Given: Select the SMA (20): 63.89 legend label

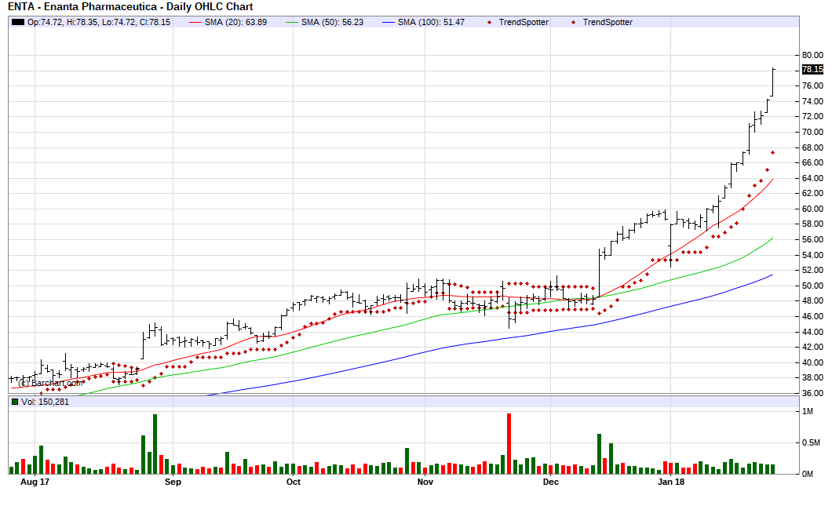Looking at the screenshot, I should click(235, 22).
